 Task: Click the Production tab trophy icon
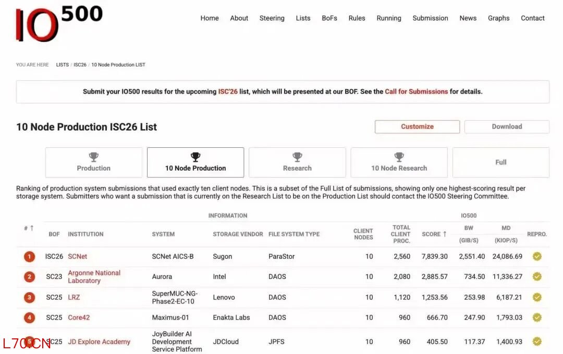(x=94, y=157)
